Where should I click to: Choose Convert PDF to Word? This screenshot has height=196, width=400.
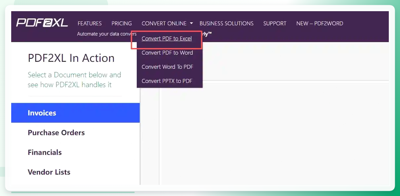click(167, 53)
